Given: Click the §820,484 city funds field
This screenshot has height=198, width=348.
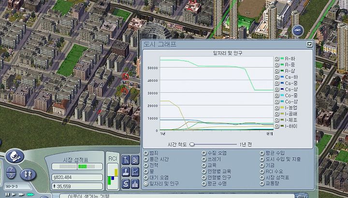Looking at the screenshot, I should pyautogui.click(x=77, y=177).
